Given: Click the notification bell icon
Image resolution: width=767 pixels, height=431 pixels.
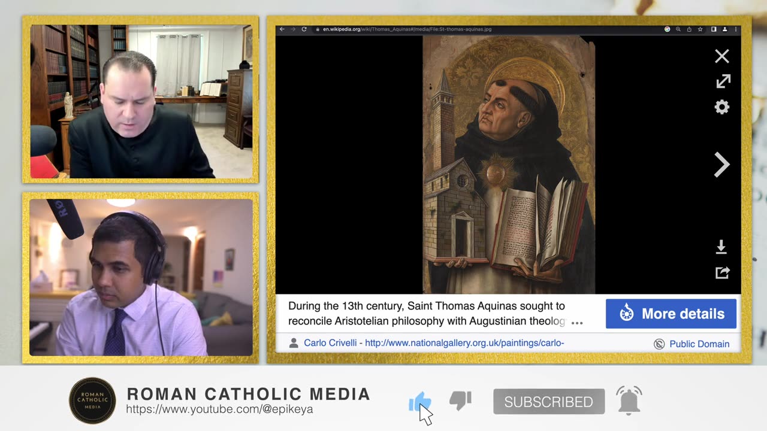Looking at the screenshot, I should click(x=629, y=400).
